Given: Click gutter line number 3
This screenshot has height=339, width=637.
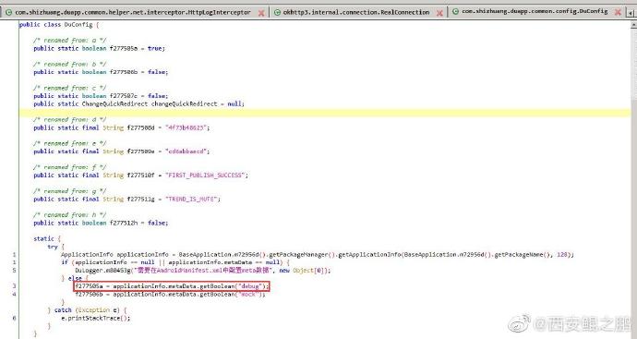Looking at the screenshot, I should pos(14,286).
